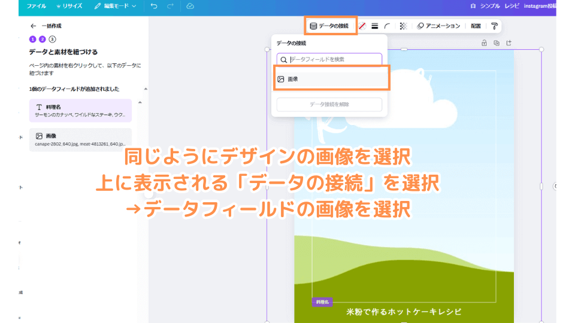The height and width of the screenshot is (323, 575).
Task: Click the 料理名 tag on canvas
Action: tap(322, 302)
